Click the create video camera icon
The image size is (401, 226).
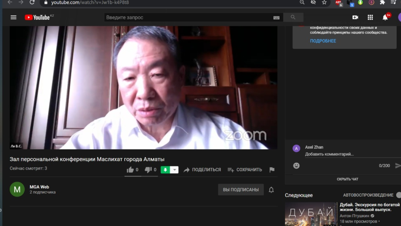click(x=355, y=17)
